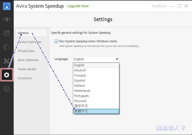Select the Power Modes tab
The width and height of the screenshot is (192, 135).
tap(27, 69)
